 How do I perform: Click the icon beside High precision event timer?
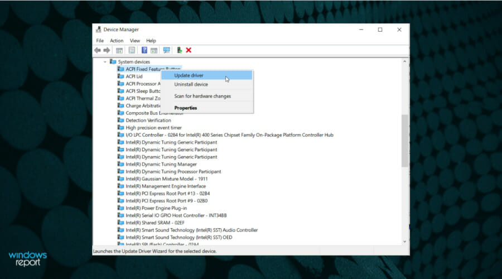point(120,127)
